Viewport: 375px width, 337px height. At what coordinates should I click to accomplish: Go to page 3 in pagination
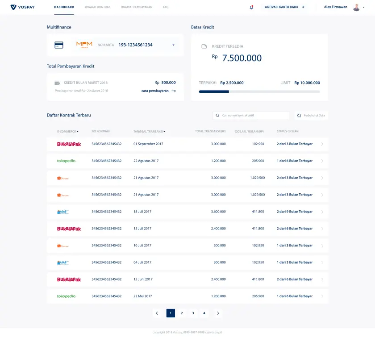193,313
